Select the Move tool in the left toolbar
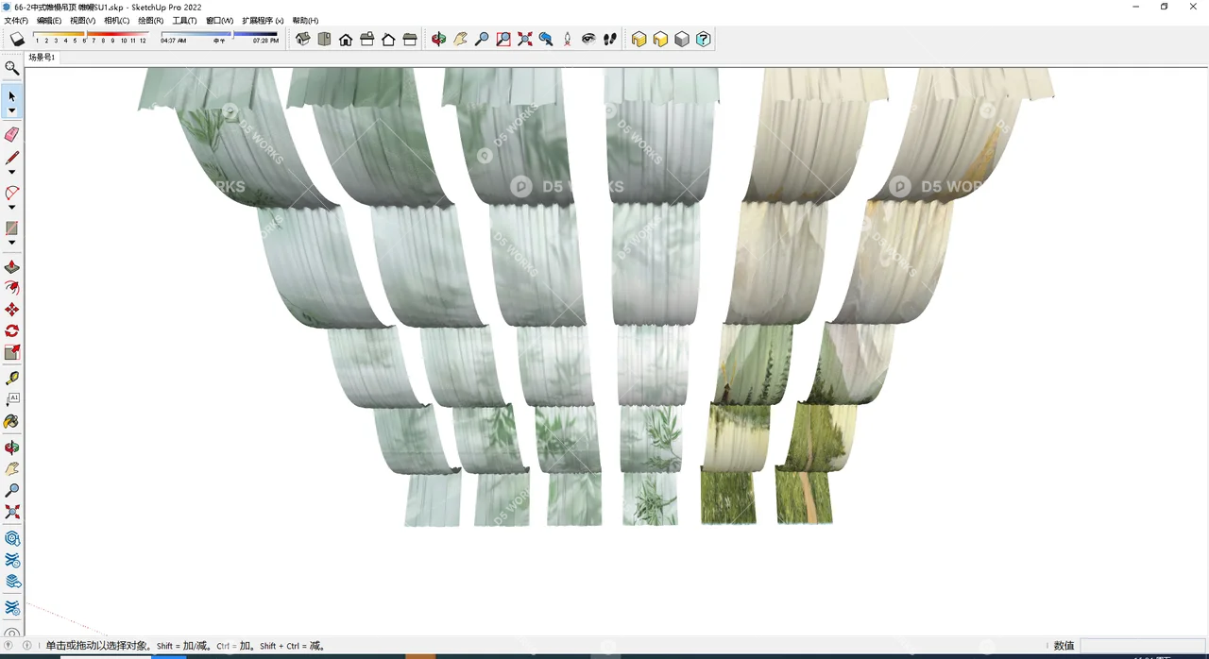The image size is (1209, 659). tap(11, 308)
